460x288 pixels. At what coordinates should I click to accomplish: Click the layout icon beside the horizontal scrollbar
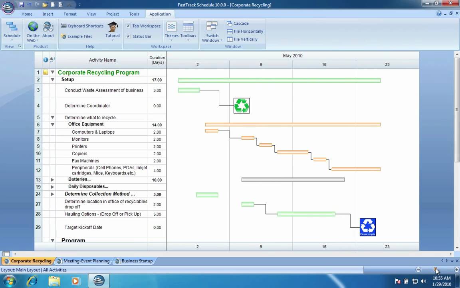[6, 254]
